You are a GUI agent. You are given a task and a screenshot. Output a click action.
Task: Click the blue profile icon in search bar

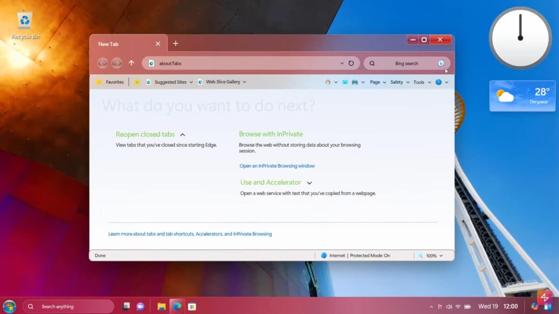(x=440, y=63)
